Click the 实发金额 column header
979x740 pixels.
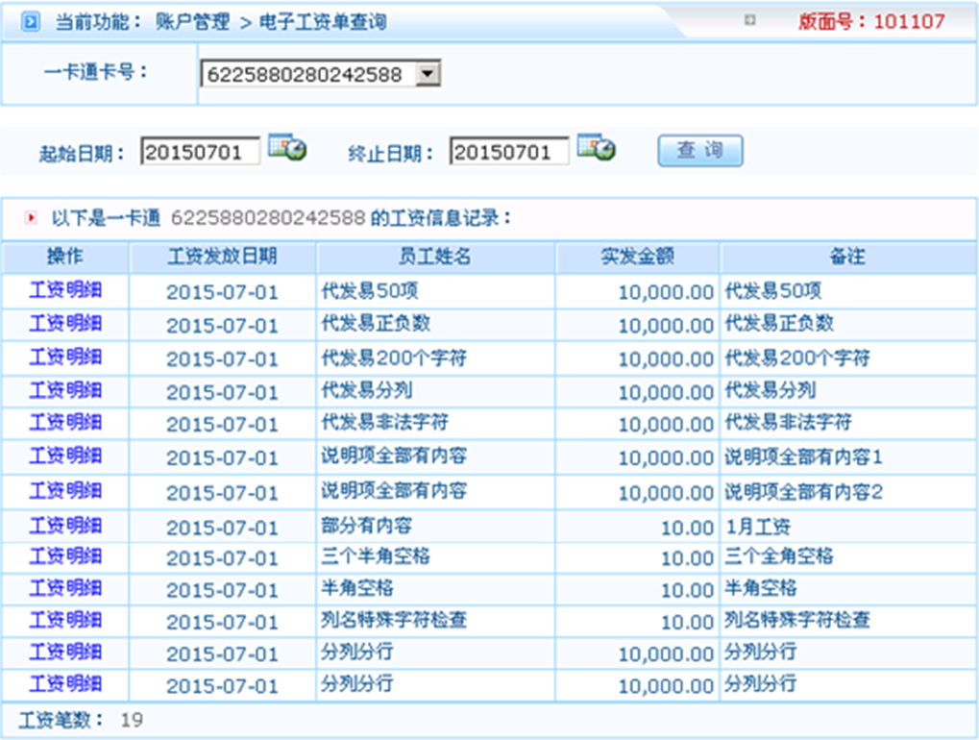(637, 257)
